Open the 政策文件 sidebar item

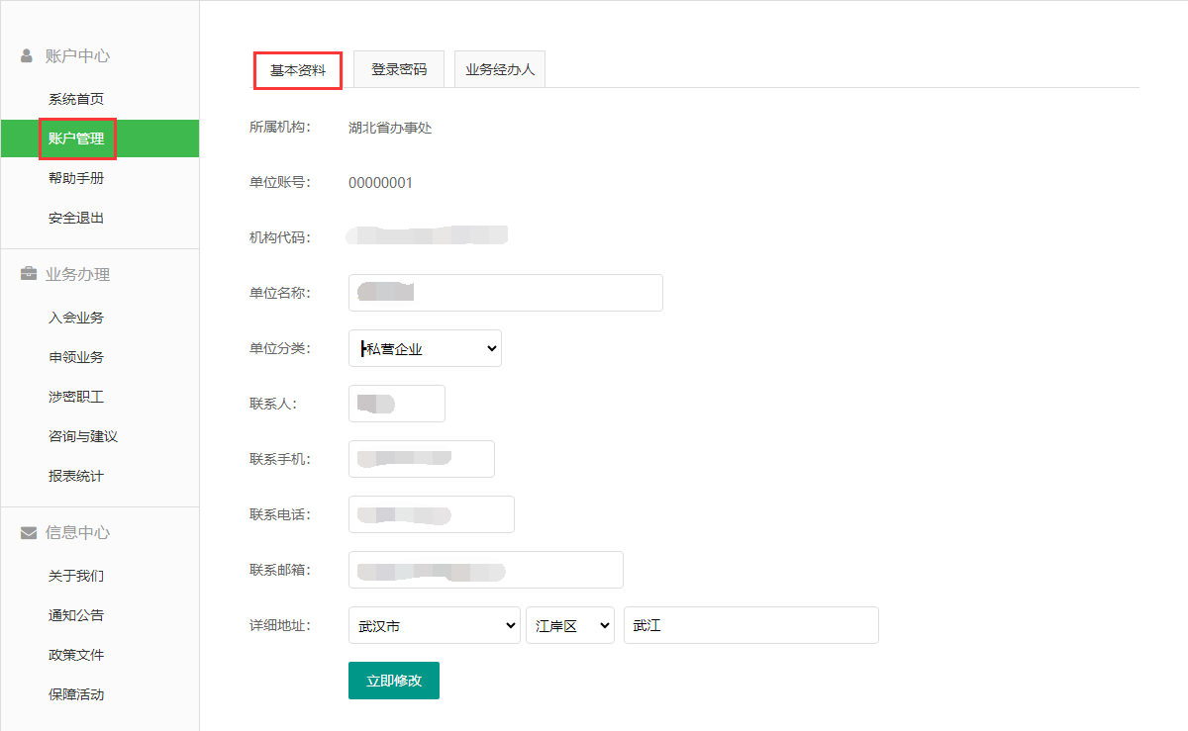pyautogui.click(x=76, y=655)
